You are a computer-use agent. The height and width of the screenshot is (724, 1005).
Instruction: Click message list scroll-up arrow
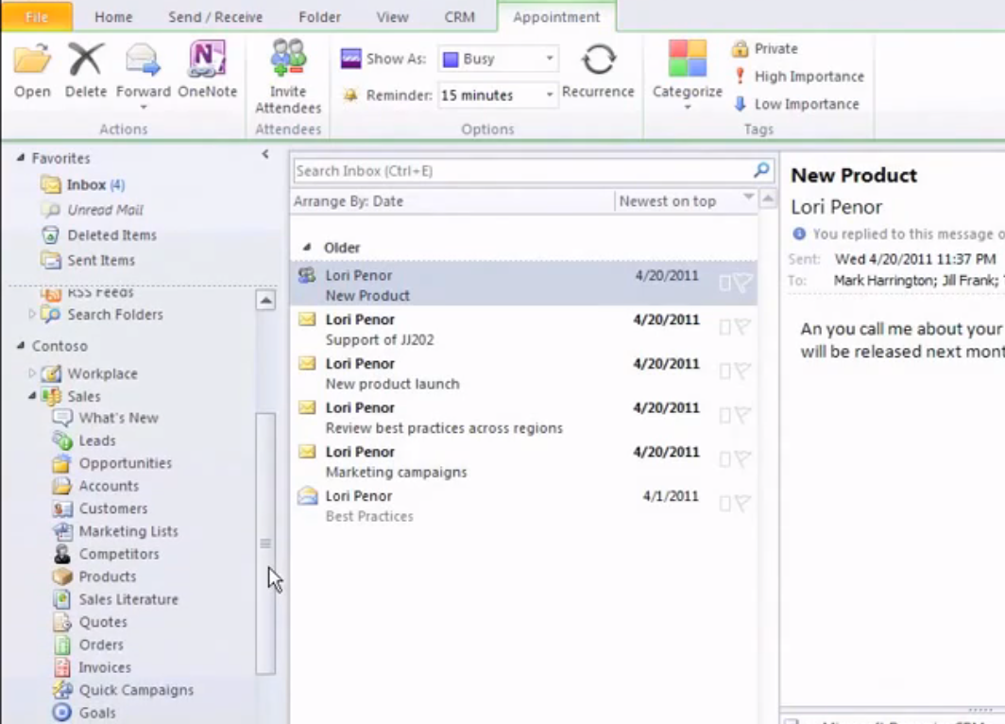coord(768,198)
